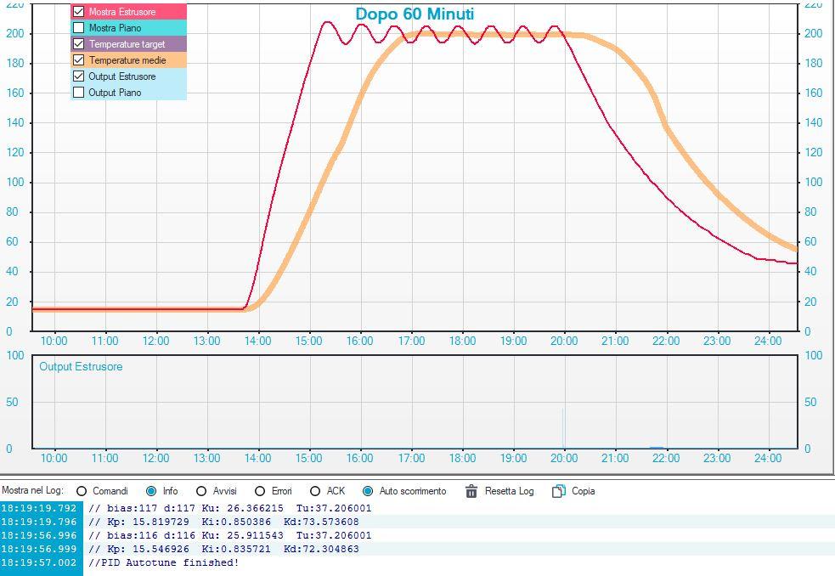The width and height of the screenshot is (835, 576).
Task: Click the trash icon beside Resetta Log
Action: 471,491
